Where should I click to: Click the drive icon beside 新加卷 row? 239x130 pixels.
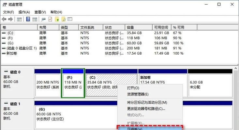click(x=4, y=53)
